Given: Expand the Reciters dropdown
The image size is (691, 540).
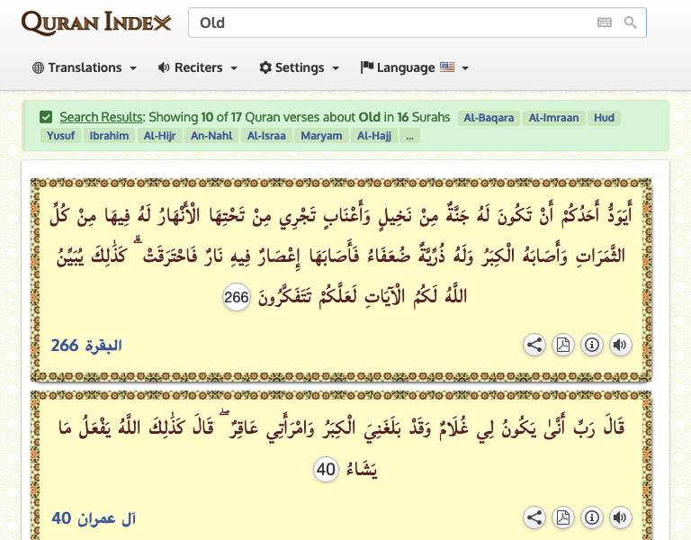Looking at the screenshot, I should click(x=198, y=67).
